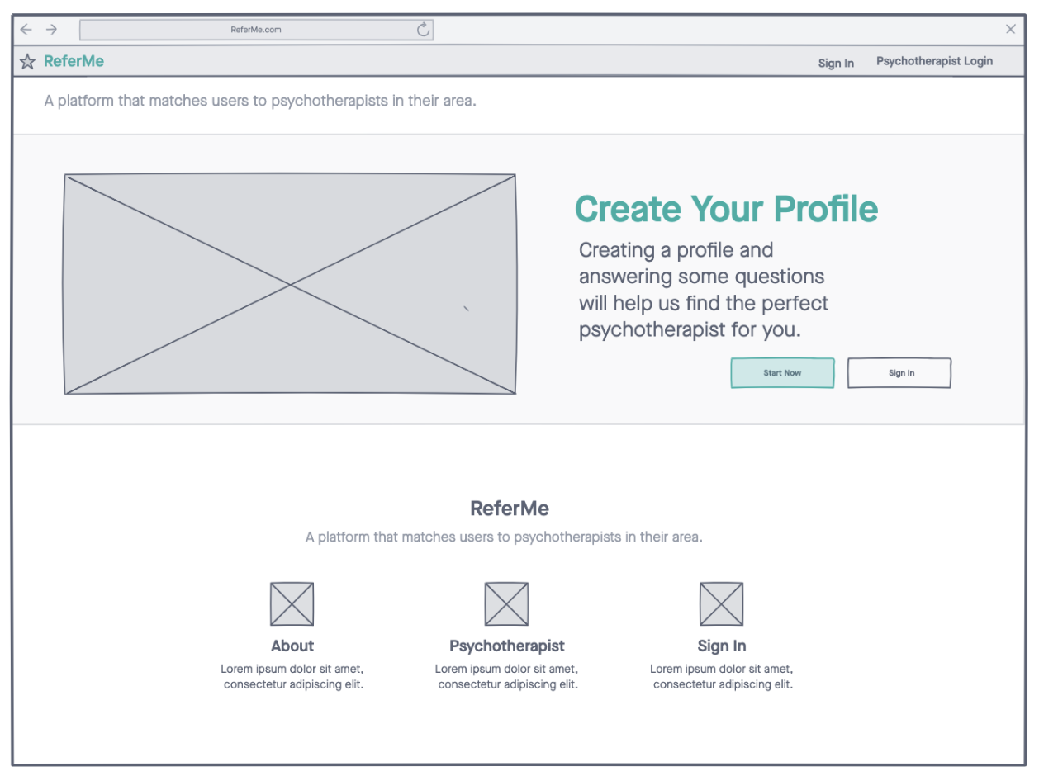1039x776 pixels.
Task: Click the Start Now button
Action: (x=782, y=373)
